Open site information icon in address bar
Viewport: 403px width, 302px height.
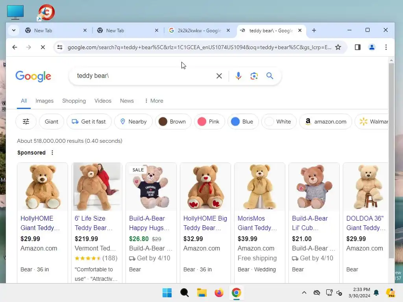[60, 47]
